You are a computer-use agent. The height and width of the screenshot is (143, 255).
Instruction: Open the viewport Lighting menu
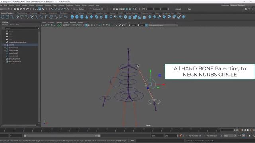pyautogui.click(x=59, y=23)
